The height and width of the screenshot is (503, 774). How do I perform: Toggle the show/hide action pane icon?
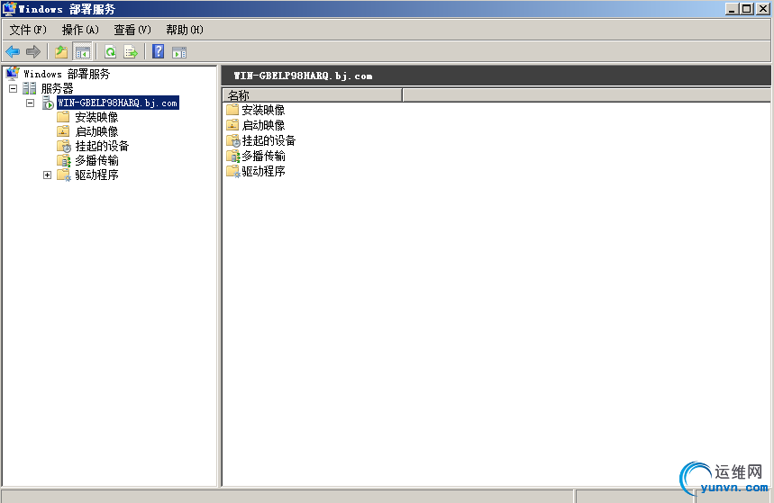(x=179, y=52)
